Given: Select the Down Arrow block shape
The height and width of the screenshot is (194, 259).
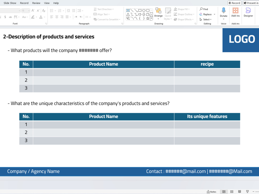Looking at the screenshot, I should point(144,14).
